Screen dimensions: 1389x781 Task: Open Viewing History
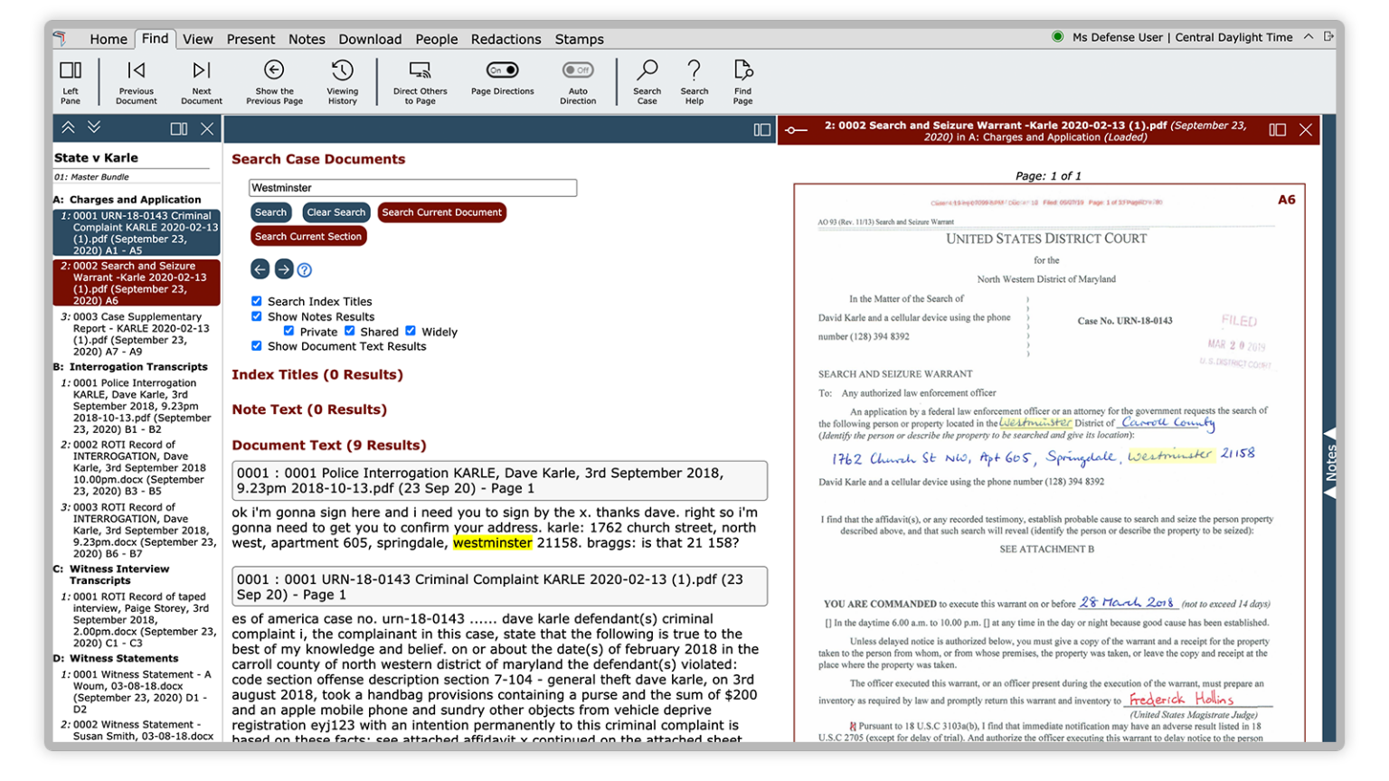point(342,71)
